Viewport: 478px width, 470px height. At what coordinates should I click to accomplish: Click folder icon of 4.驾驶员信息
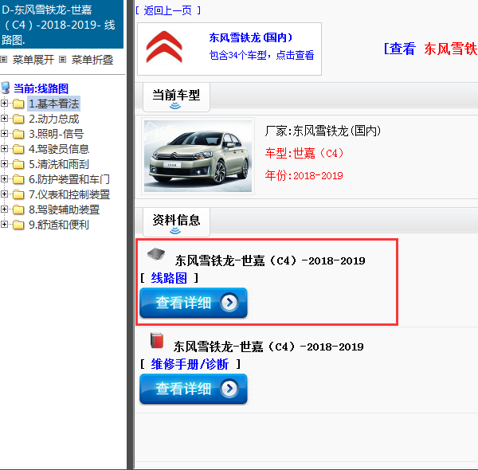18,149
